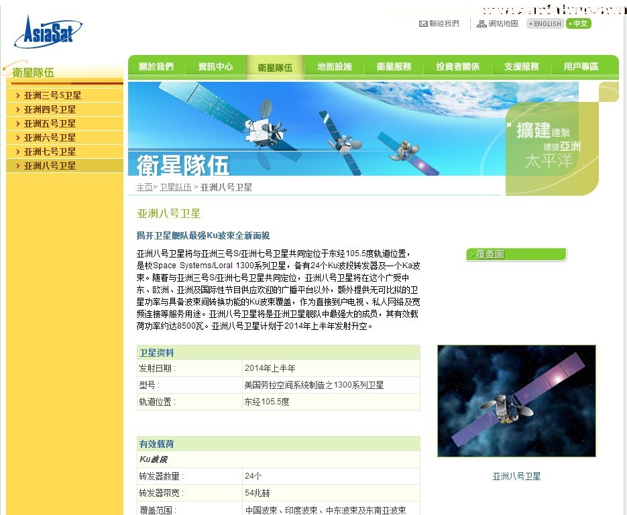Click arrow icon beside 亚洲五号卫星
The height and width of the screenshot is (515, 627).
point(18,123)
